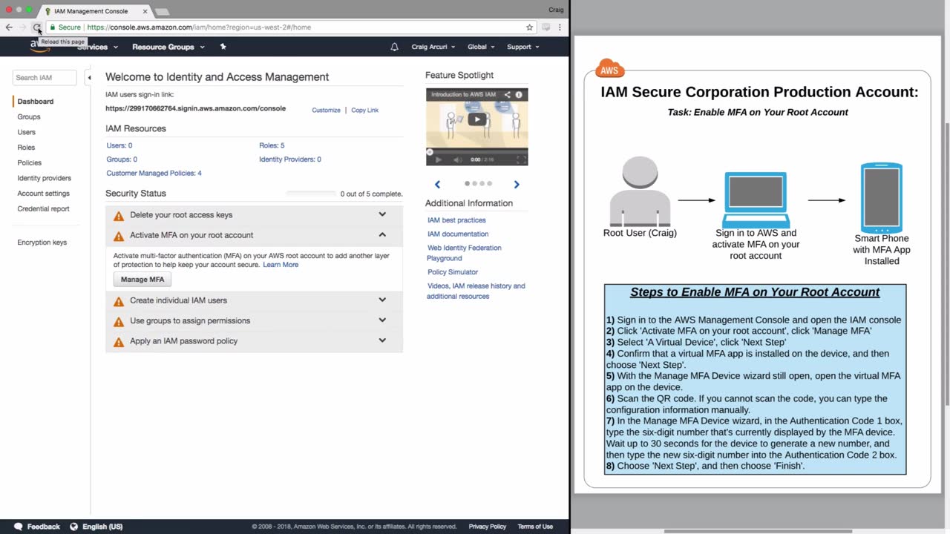Bookmark this page with the star icon
950x534 pixels.
[x=529, y=27]
